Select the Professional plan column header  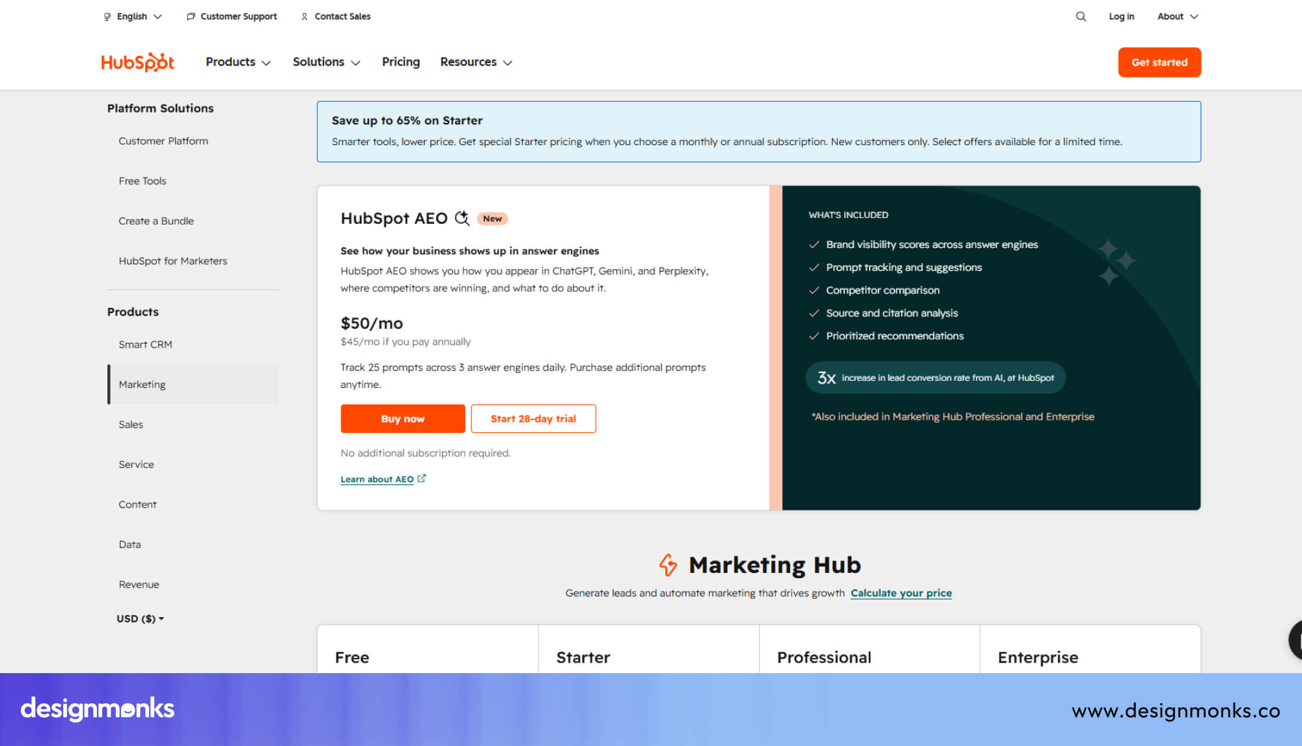click(824, 657)
